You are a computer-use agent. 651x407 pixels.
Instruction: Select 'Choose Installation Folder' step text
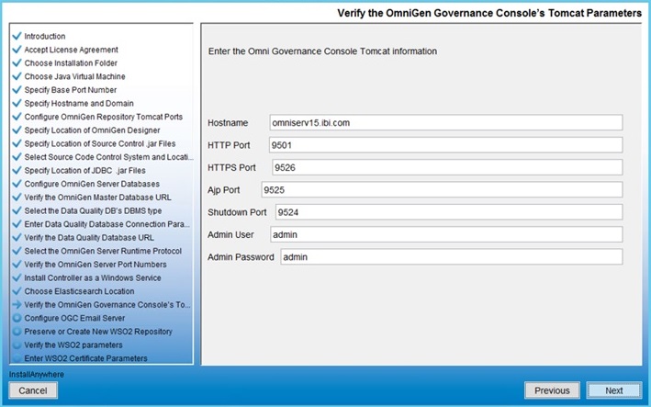pyautogui.click(x=71, y=63)
